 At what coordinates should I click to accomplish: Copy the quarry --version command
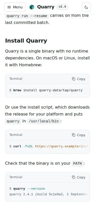[79, 177]
